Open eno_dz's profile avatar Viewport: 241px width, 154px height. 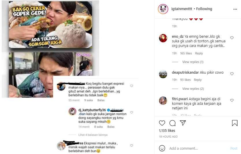163,38
